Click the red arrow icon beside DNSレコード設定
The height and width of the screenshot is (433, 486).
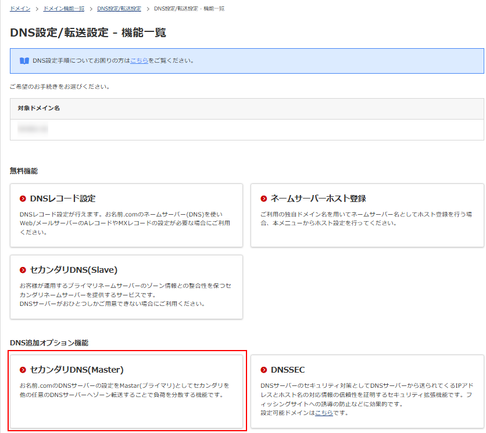click(23, 199)
